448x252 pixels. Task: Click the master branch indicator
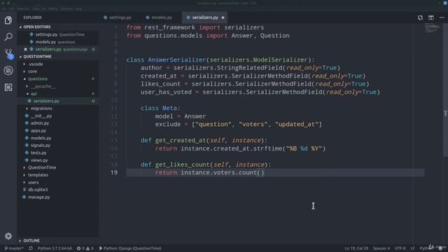coord(14,248)
